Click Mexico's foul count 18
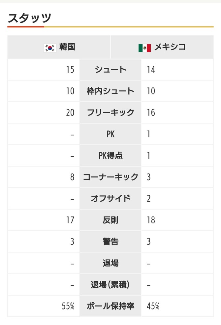 151,220
